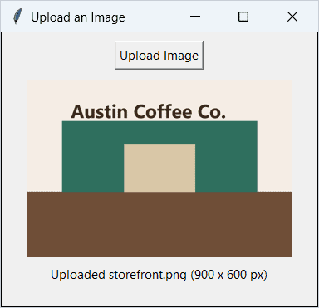Select the uploaded storefront image preview

point(159,169)
